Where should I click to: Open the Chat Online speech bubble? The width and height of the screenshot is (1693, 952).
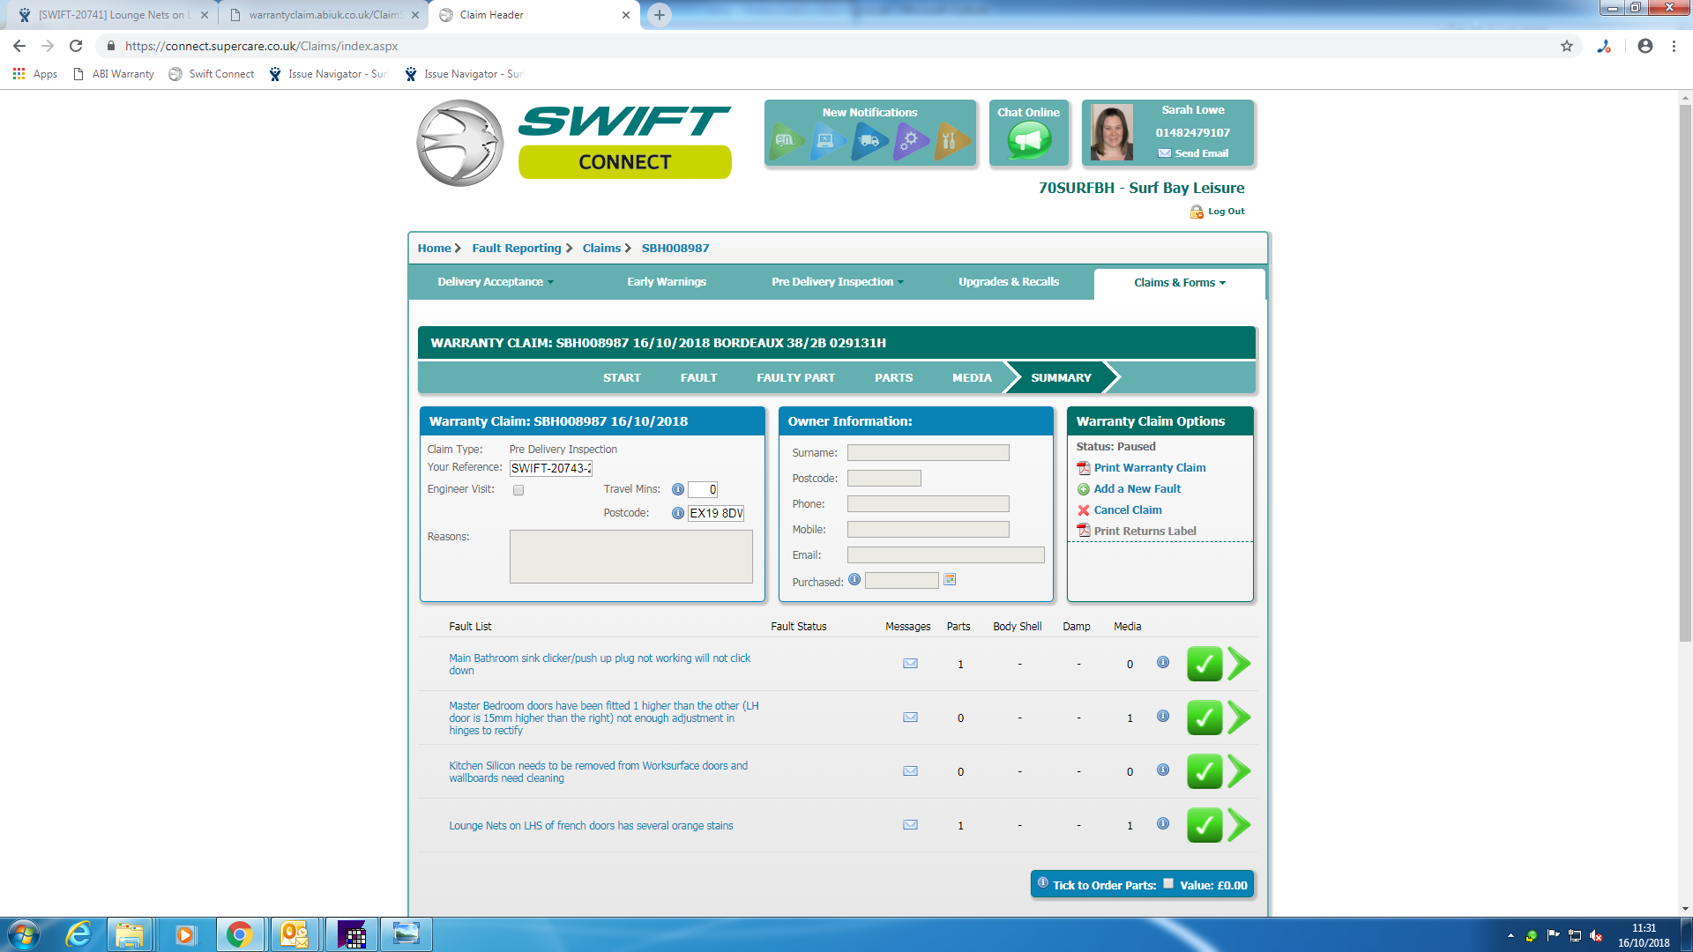[x=1029, y=140]
